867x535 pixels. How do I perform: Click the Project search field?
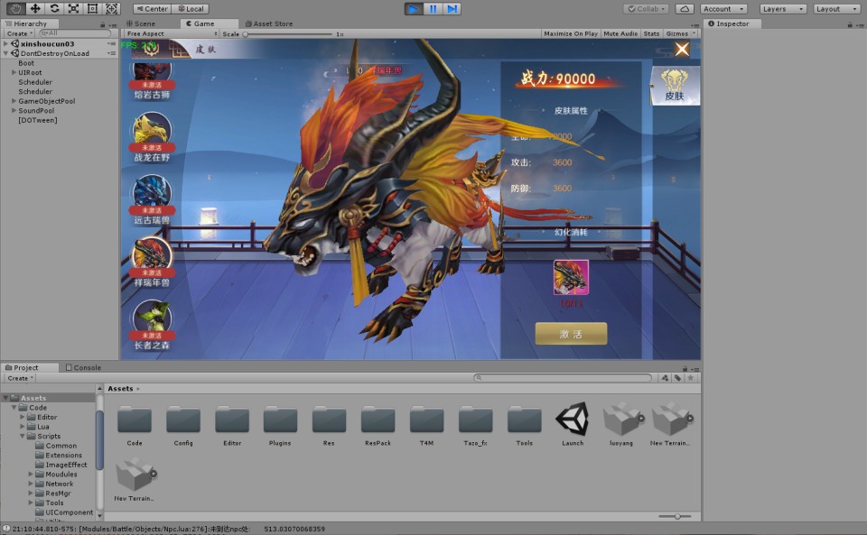point(563,378)
